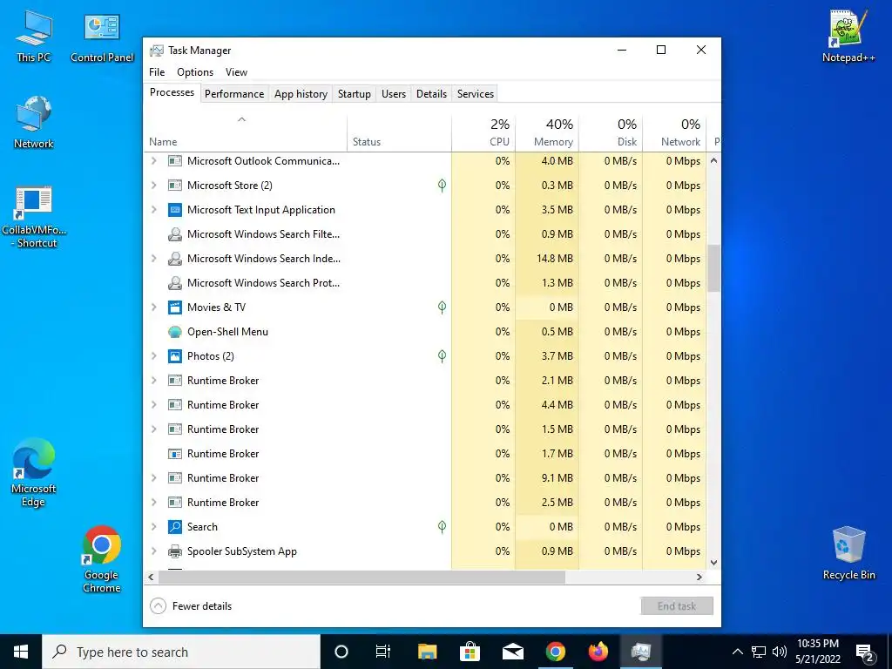Viewport: 892px width, 669px height.
Task: Expand Microsoft Store (2) process group
Action: pos(153,186)
